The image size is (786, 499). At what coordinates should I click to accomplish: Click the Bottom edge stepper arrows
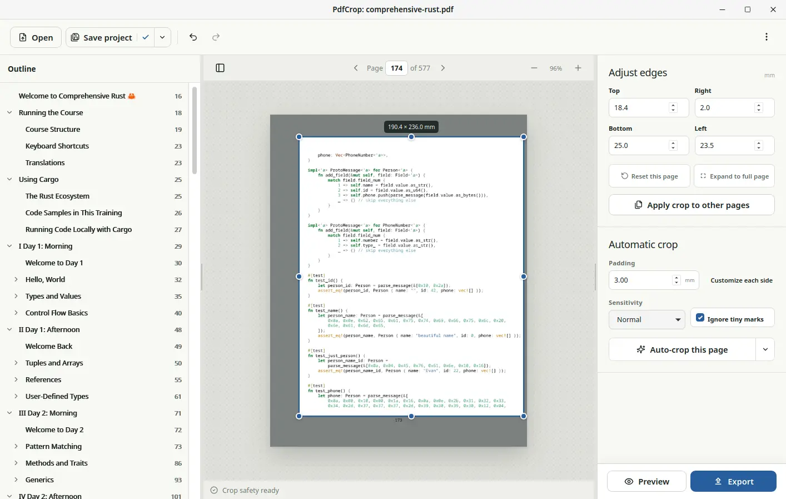673,146
